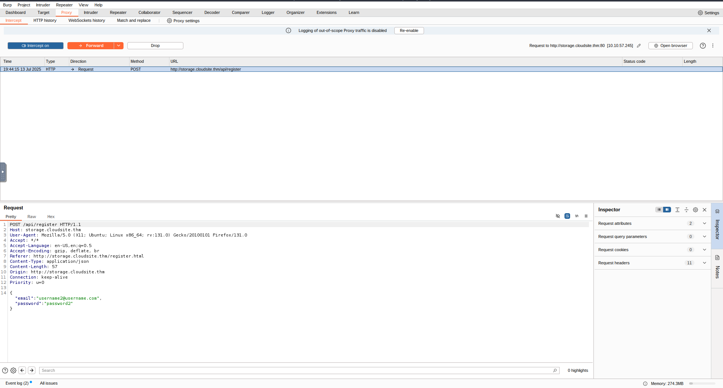Open the Help menu
The width and height of the screenshot is (723, 388).
pyautogui.click(x=98, y=5)
